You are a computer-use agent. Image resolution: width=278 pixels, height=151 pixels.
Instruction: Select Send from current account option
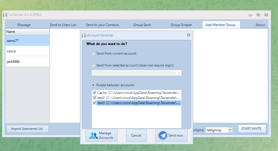[x=93, y=53]
